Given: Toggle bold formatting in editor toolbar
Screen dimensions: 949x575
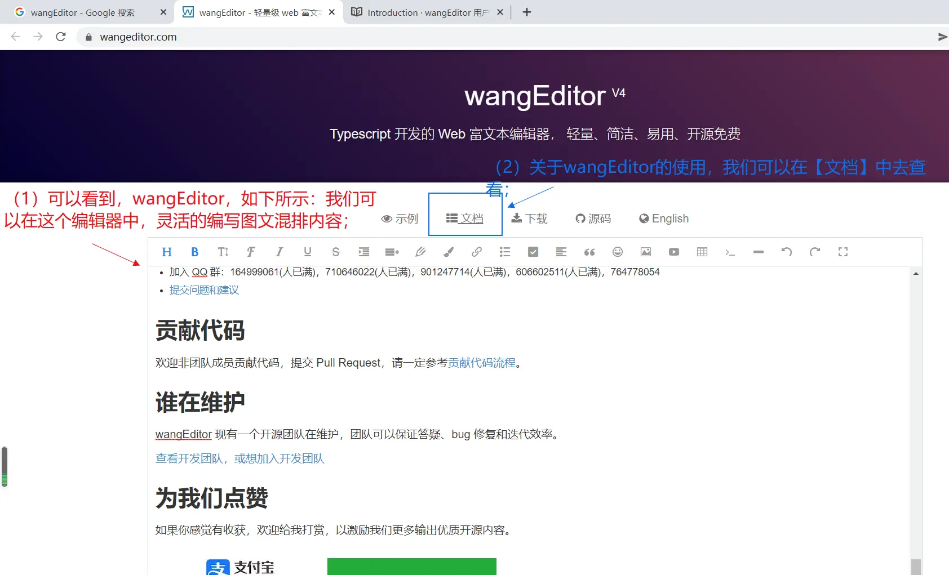Looking at the screenshot, I should point(195,252).
